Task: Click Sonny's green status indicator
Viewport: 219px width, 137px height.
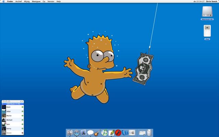Action: (22, 128)
